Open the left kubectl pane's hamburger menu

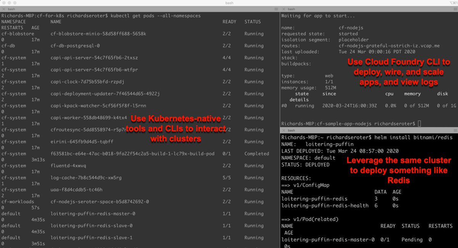276,9
